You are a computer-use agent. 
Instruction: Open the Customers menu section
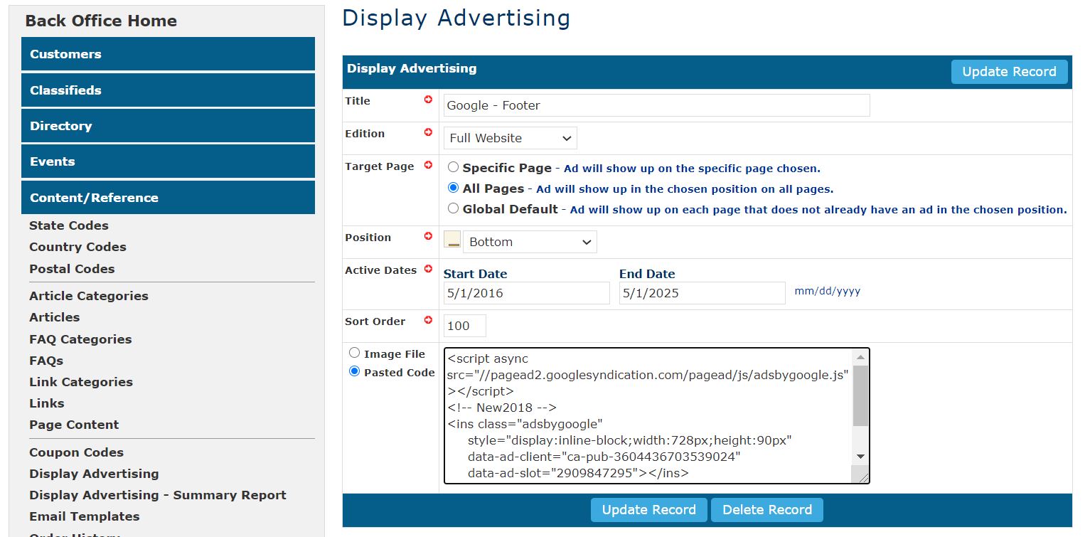tap(168, 54)
